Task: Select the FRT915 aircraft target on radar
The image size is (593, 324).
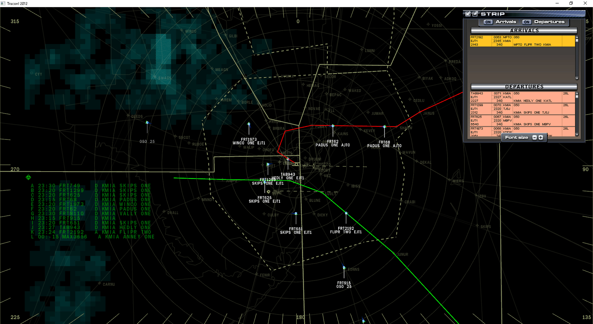Action: [344, 267]
